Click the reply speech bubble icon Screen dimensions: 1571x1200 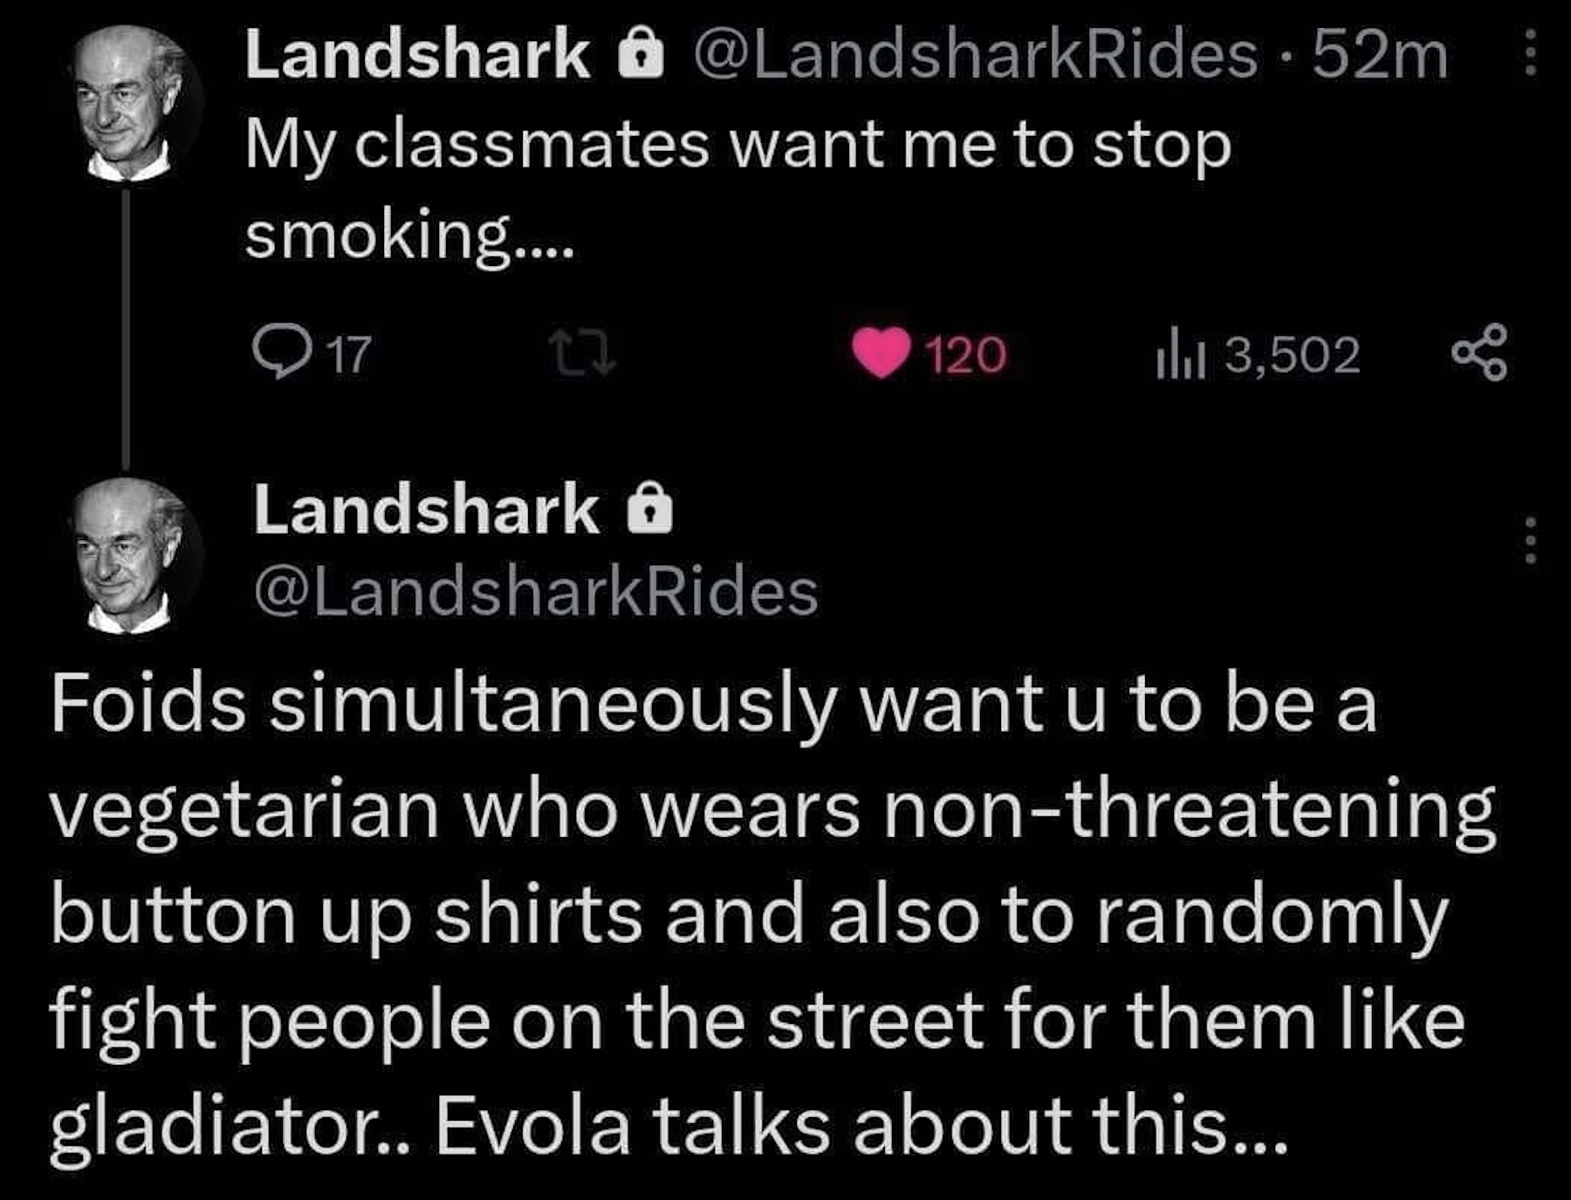point(278,352)
